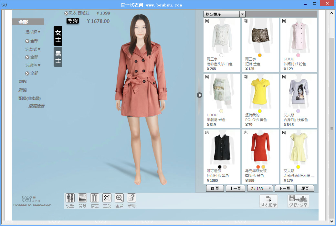Switch to the 男士 men tab
Viewport: 336px width, 226px height.
pos(58,57)
